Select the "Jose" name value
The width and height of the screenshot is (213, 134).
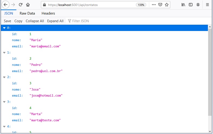35,89
